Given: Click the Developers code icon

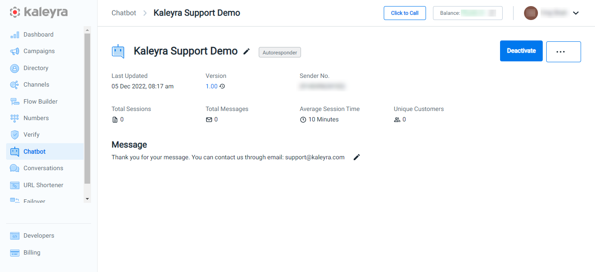Looking at the screenshot, I should pos(15,236).
